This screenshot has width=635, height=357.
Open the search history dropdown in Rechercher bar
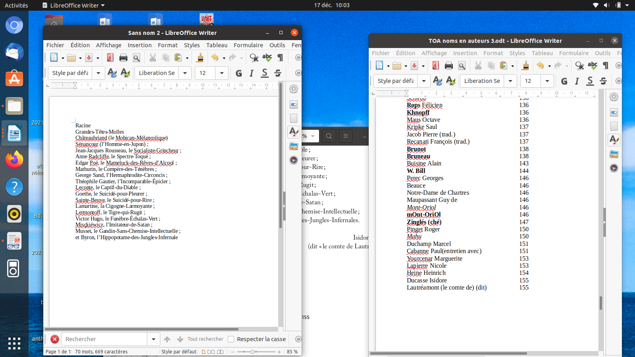click(153, 339)
